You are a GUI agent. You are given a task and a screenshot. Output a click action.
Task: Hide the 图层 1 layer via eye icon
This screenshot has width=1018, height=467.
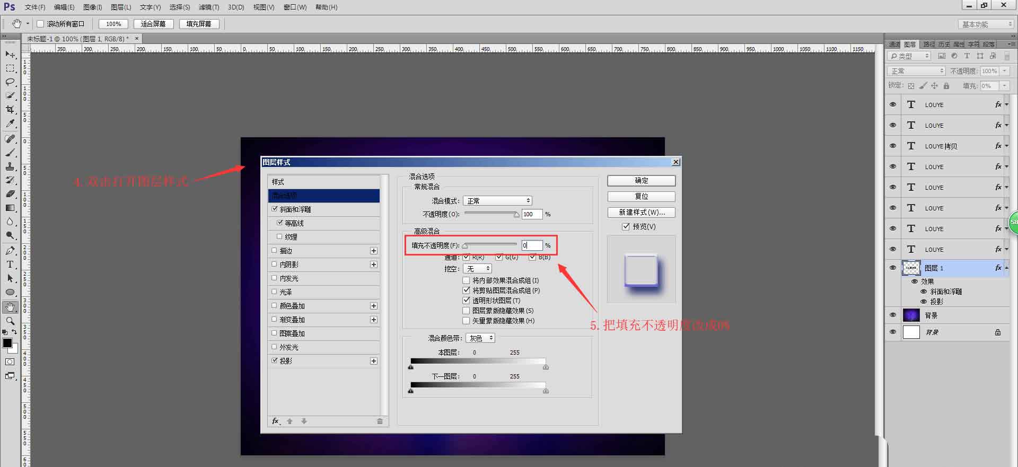(893, 268)
